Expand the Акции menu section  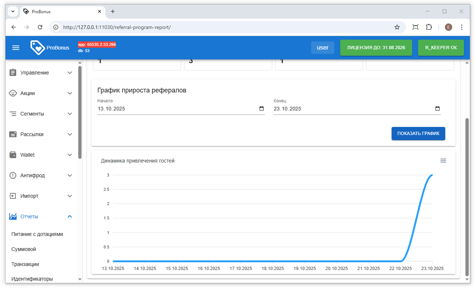click(x=70, y=93)
